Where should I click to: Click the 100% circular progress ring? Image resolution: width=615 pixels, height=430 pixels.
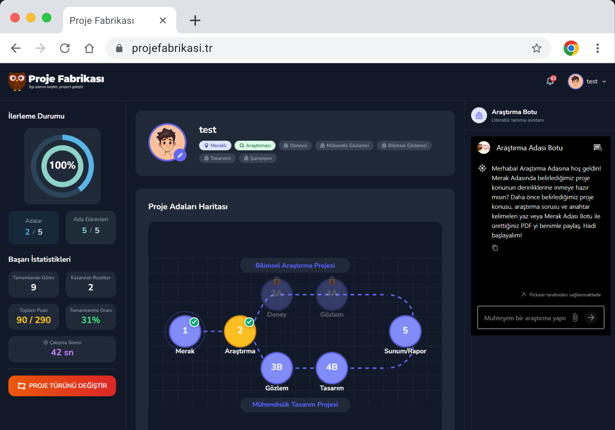[62, 166]
